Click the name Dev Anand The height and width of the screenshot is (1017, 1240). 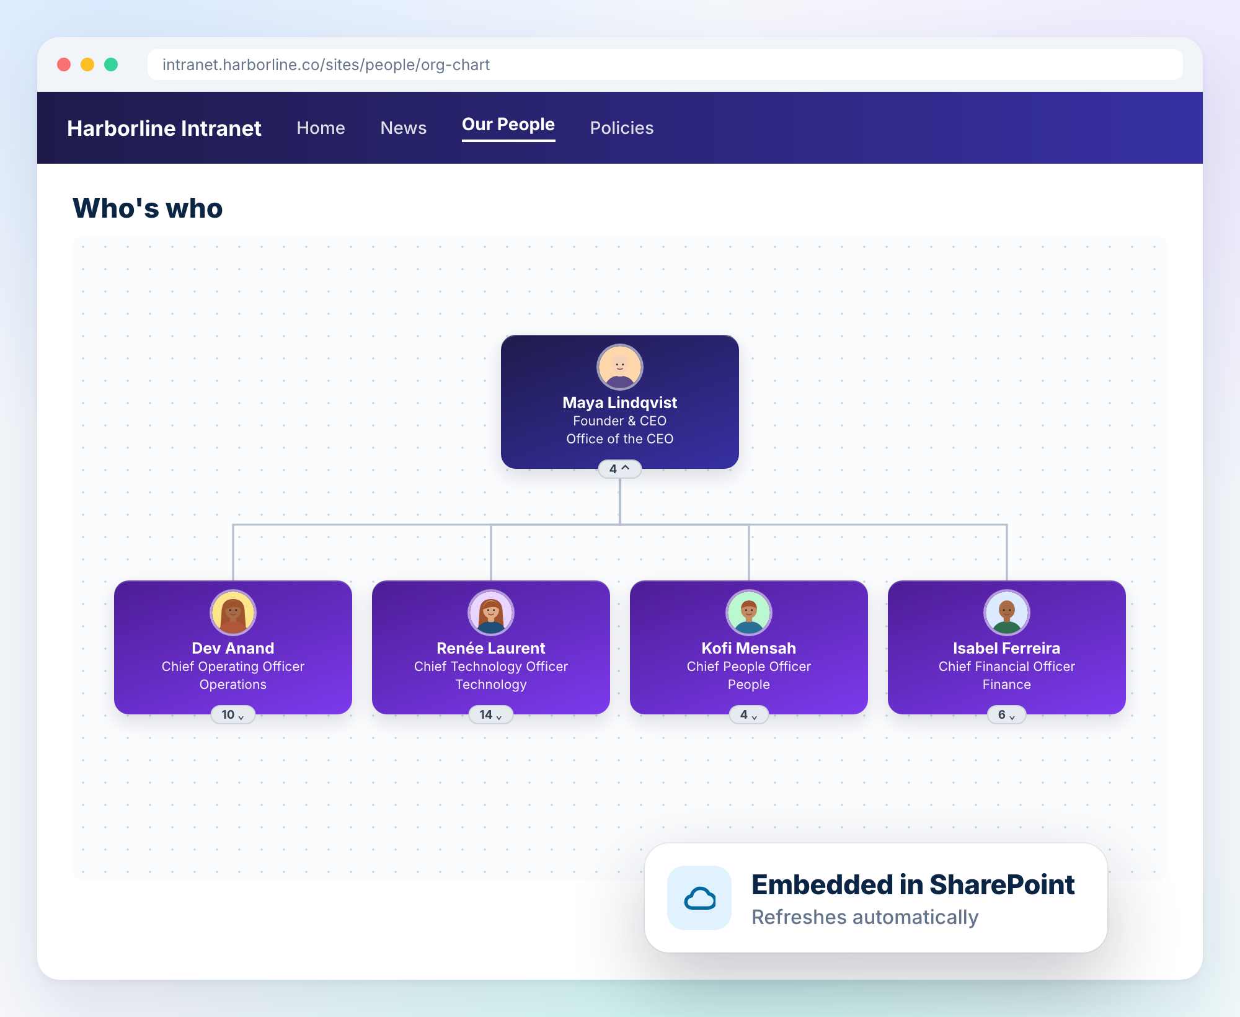pyautogui.click(x=233, y=648)
